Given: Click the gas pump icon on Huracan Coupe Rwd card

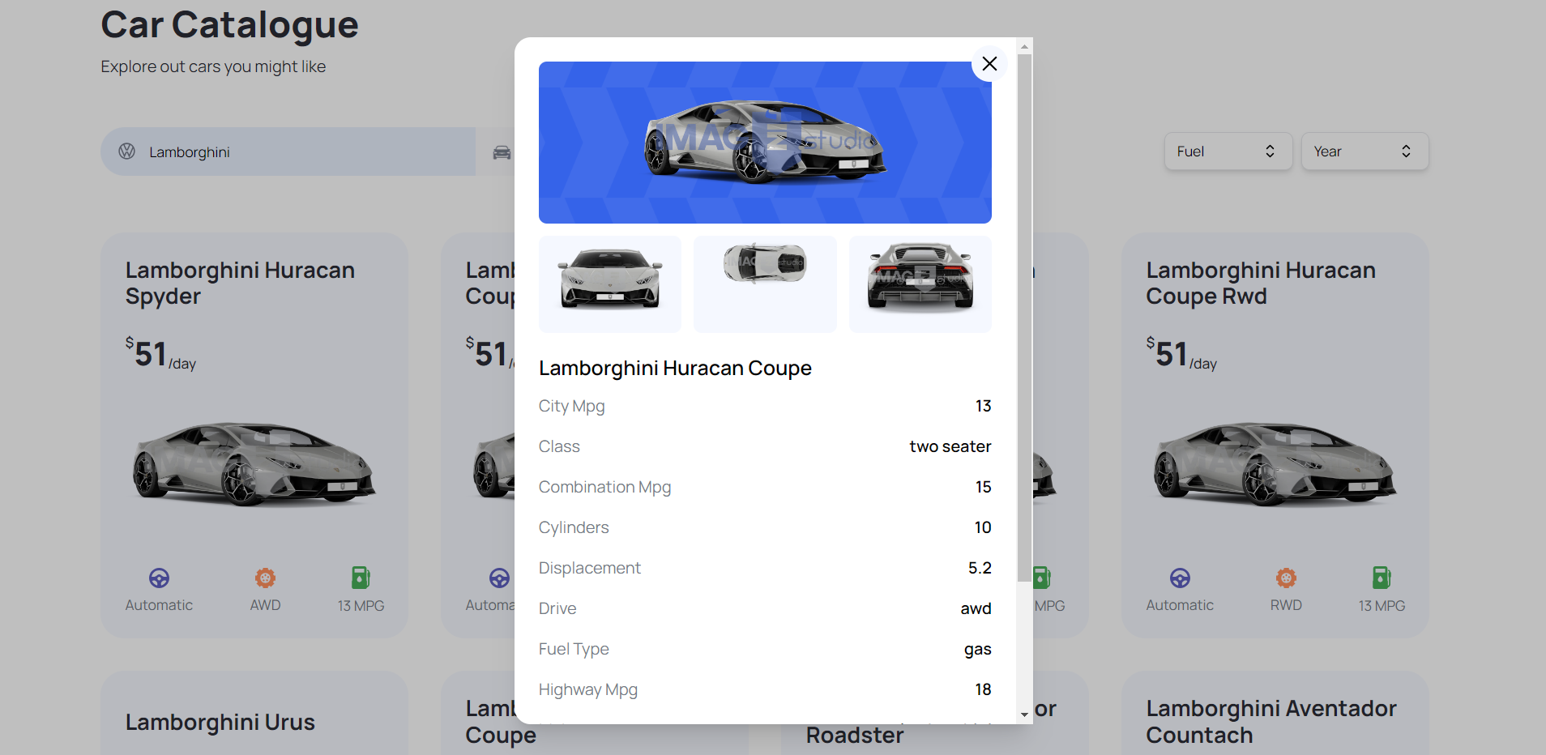Looking at the screenshot, I should coord(1382,578).
